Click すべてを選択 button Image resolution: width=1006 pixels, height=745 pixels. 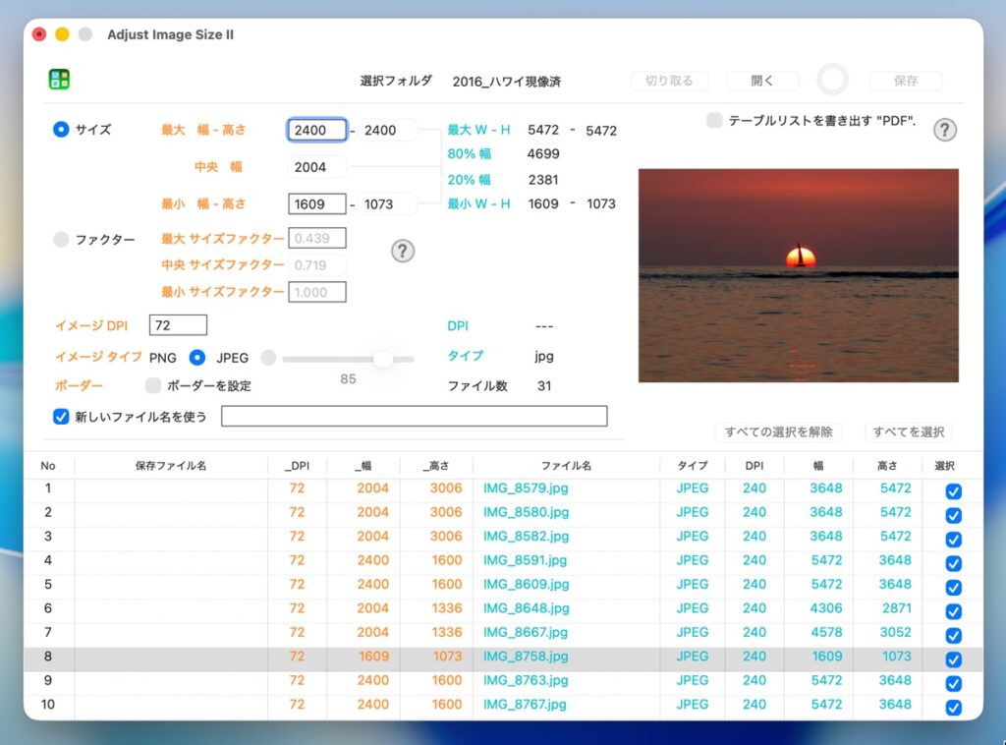(908, 431)
